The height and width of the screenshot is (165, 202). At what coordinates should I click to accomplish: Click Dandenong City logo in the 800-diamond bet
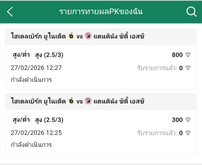88,36
